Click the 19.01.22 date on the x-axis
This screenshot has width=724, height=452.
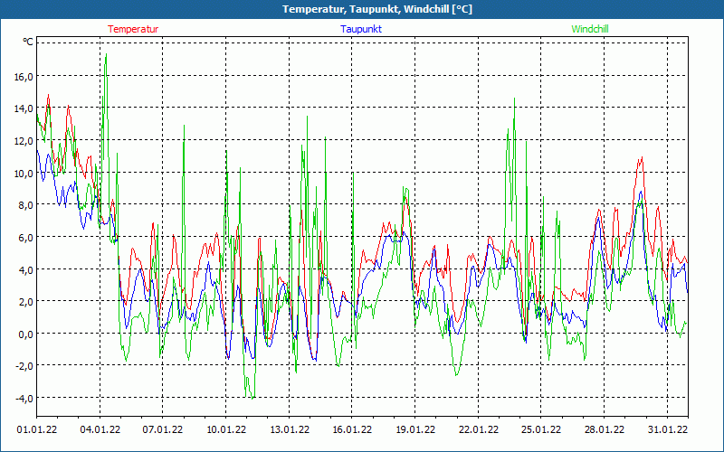point(414,430)
